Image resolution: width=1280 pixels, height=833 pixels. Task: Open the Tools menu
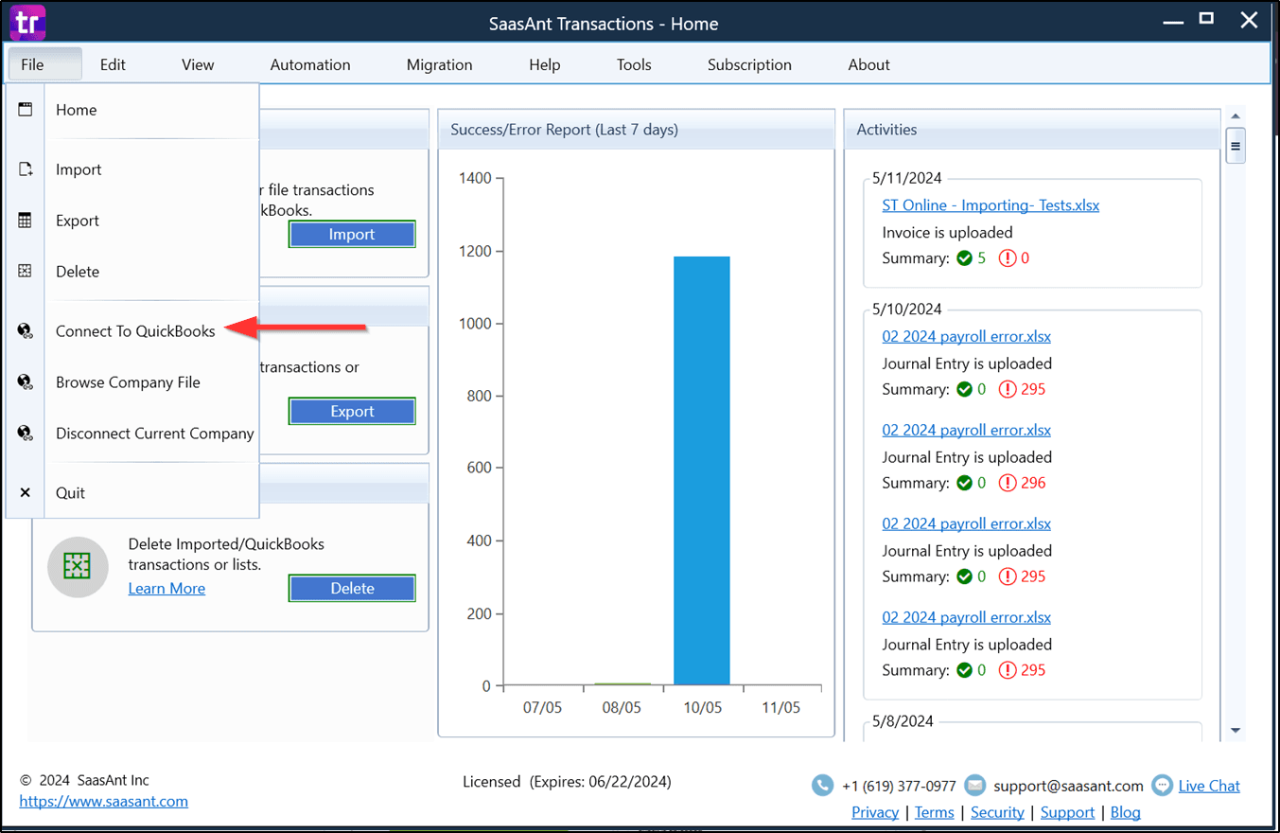(634, 64)
